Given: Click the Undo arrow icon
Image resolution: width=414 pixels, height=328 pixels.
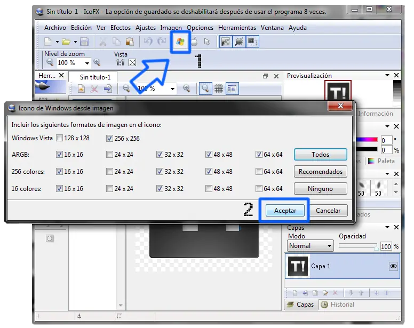Looking at the screenshot, I should click(x=148, y=42).
